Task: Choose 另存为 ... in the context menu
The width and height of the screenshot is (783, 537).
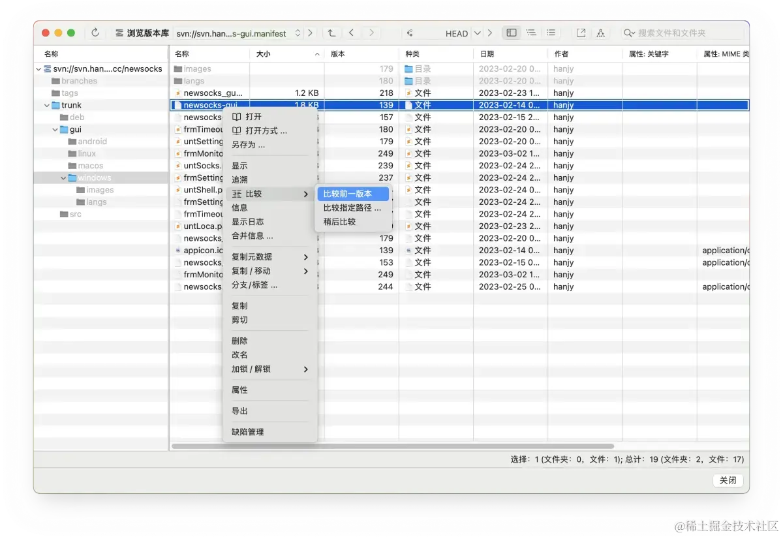Action: coord(270,145)
